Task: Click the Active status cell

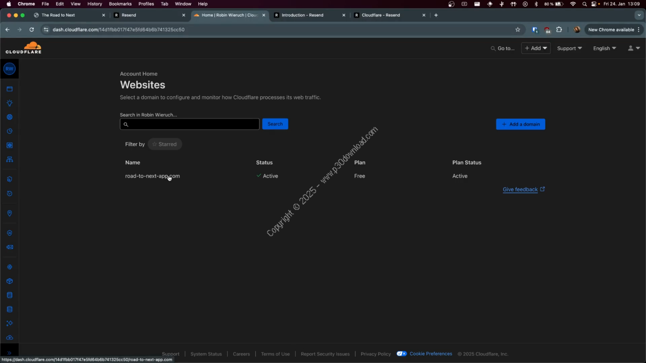Action: coord(267,176)
